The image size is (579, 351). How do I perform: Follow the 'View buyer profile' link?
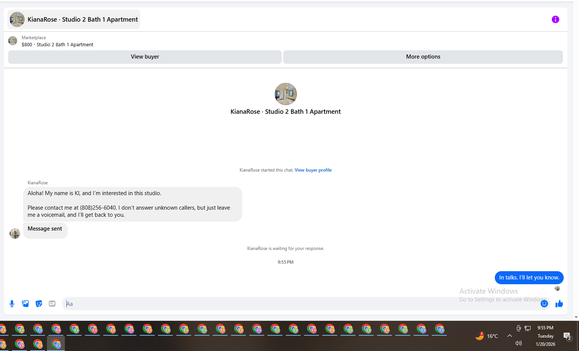[x=313, y=170]
